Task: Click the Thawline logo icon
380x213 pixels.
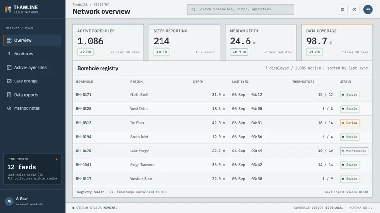Action: [8, 9]
